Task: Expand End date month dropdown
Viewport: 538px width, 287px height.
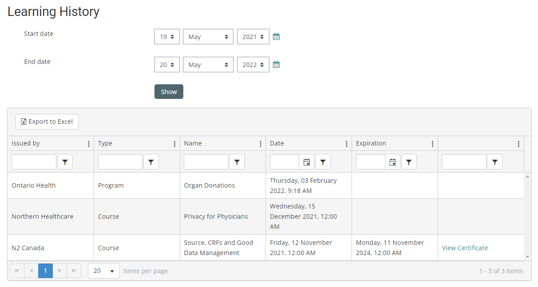Action: (x=208, y=65)
